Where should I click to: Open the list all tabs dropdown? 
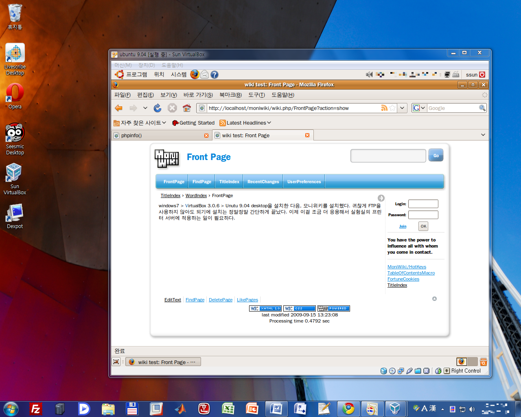click(x=483, y=135)
